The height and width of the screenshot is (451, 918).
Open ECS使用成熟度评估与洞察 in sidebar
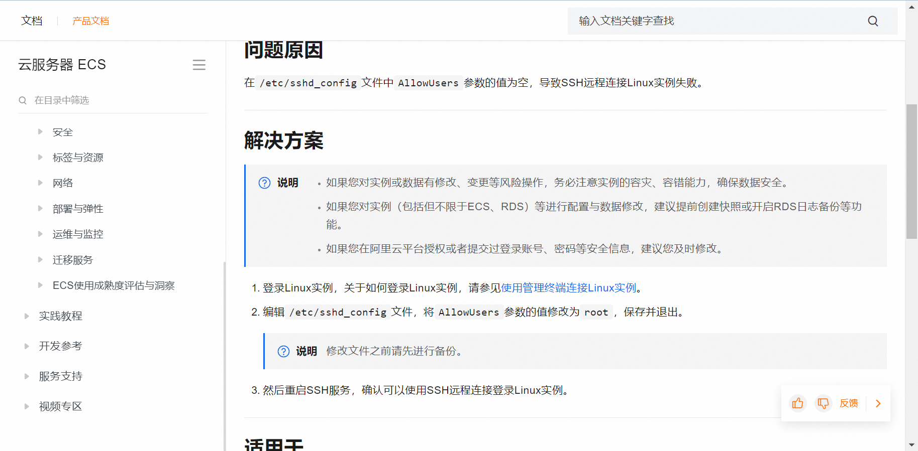click(x=114, y=285)
